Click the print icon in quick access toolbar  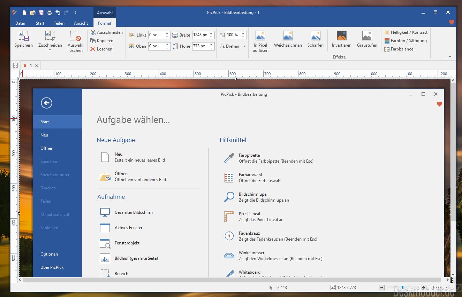[50, 13]
